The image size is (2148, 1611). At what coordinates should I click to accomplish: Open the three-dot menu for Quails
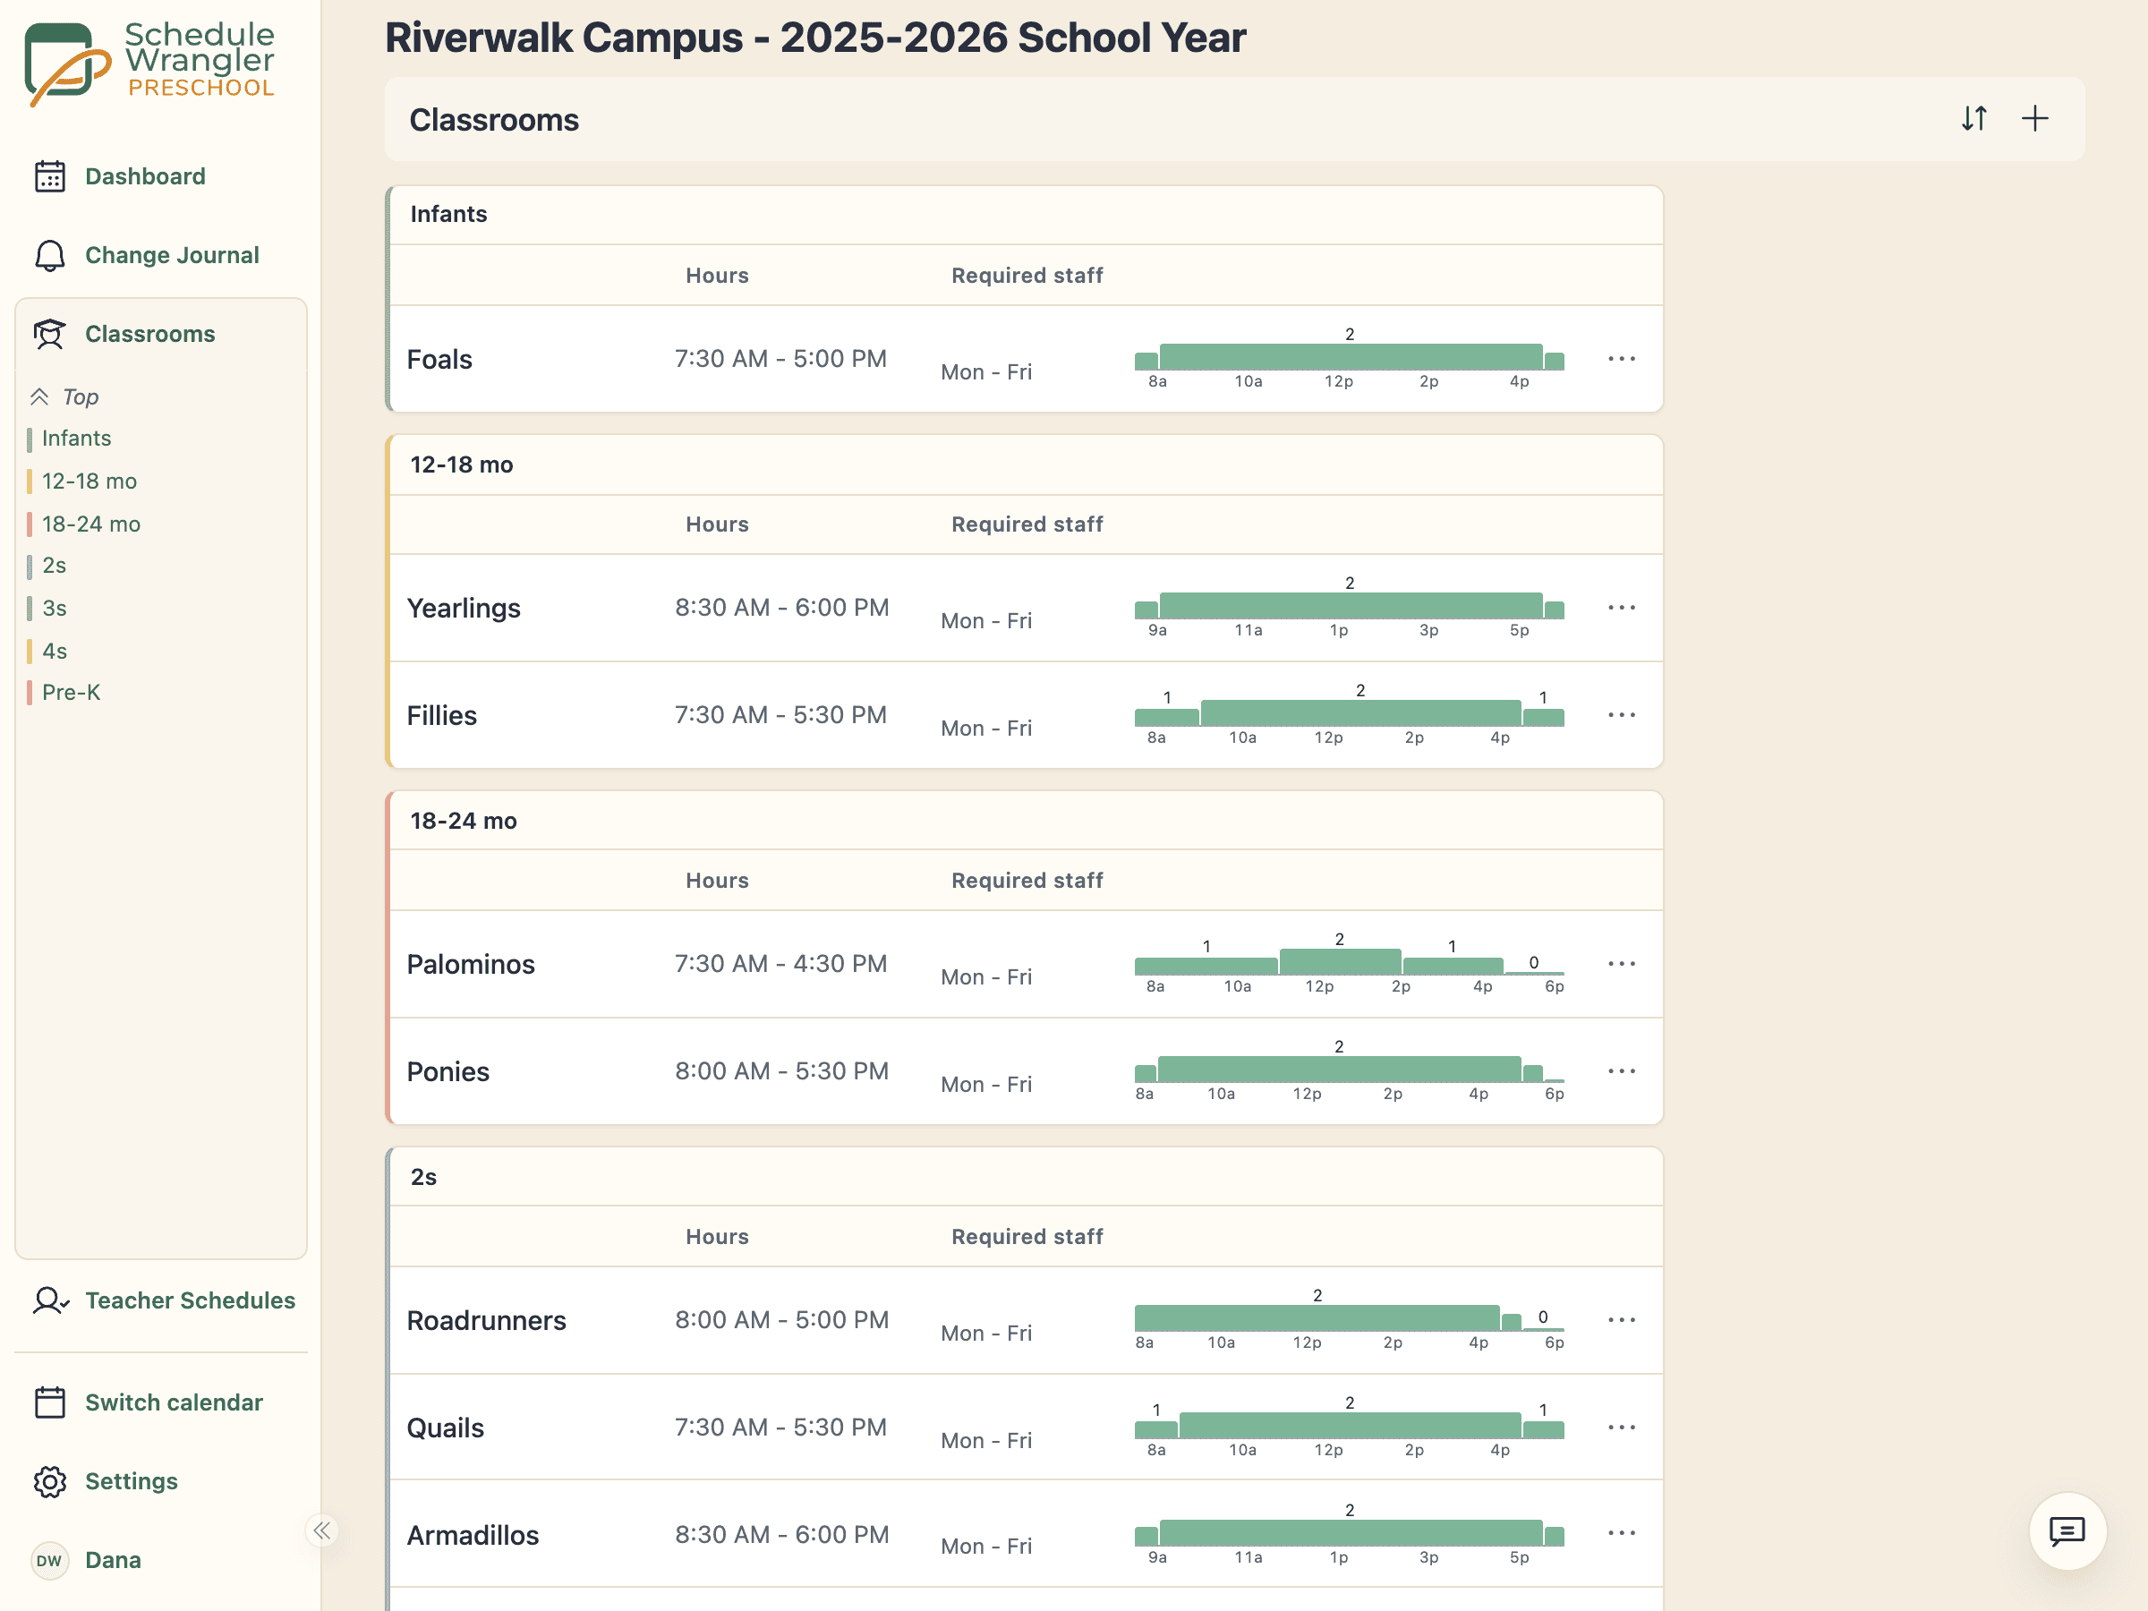tap(1622, 1428)
